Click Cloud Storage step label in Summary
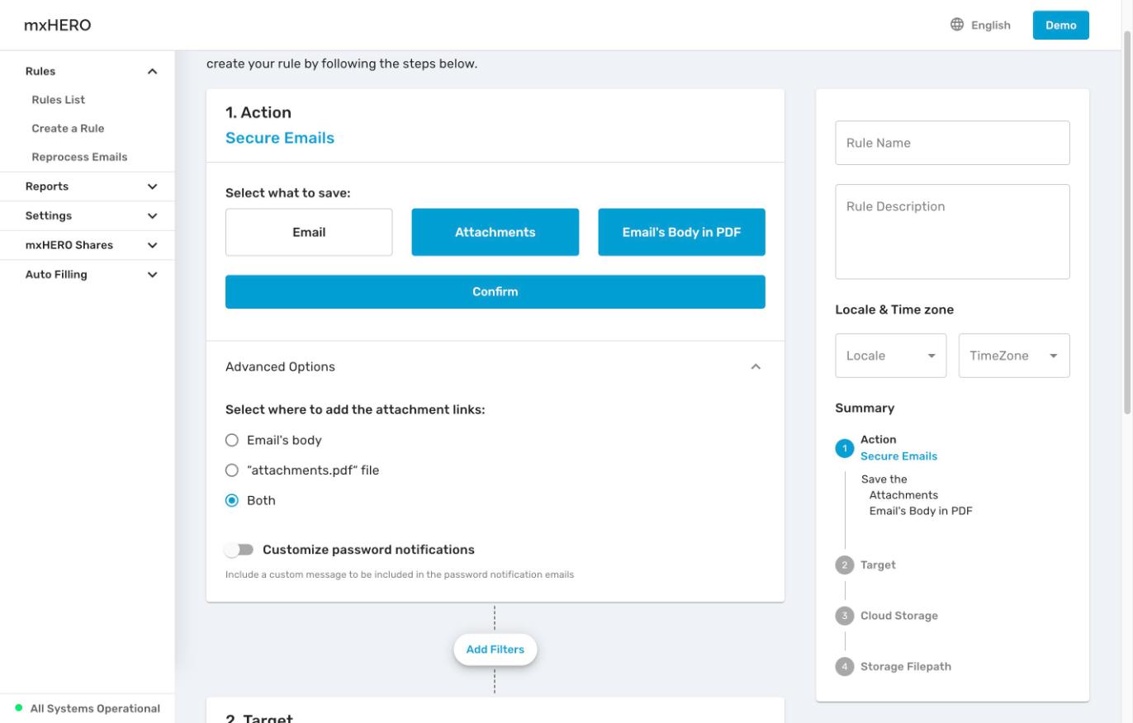Image resolution: width=1133 pixels, height=723 pixels. [x=898, y=616]
